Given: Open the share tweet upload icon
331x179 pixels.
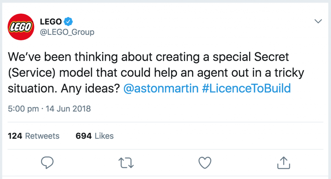Looking at the screenshot, I should 283,162.
